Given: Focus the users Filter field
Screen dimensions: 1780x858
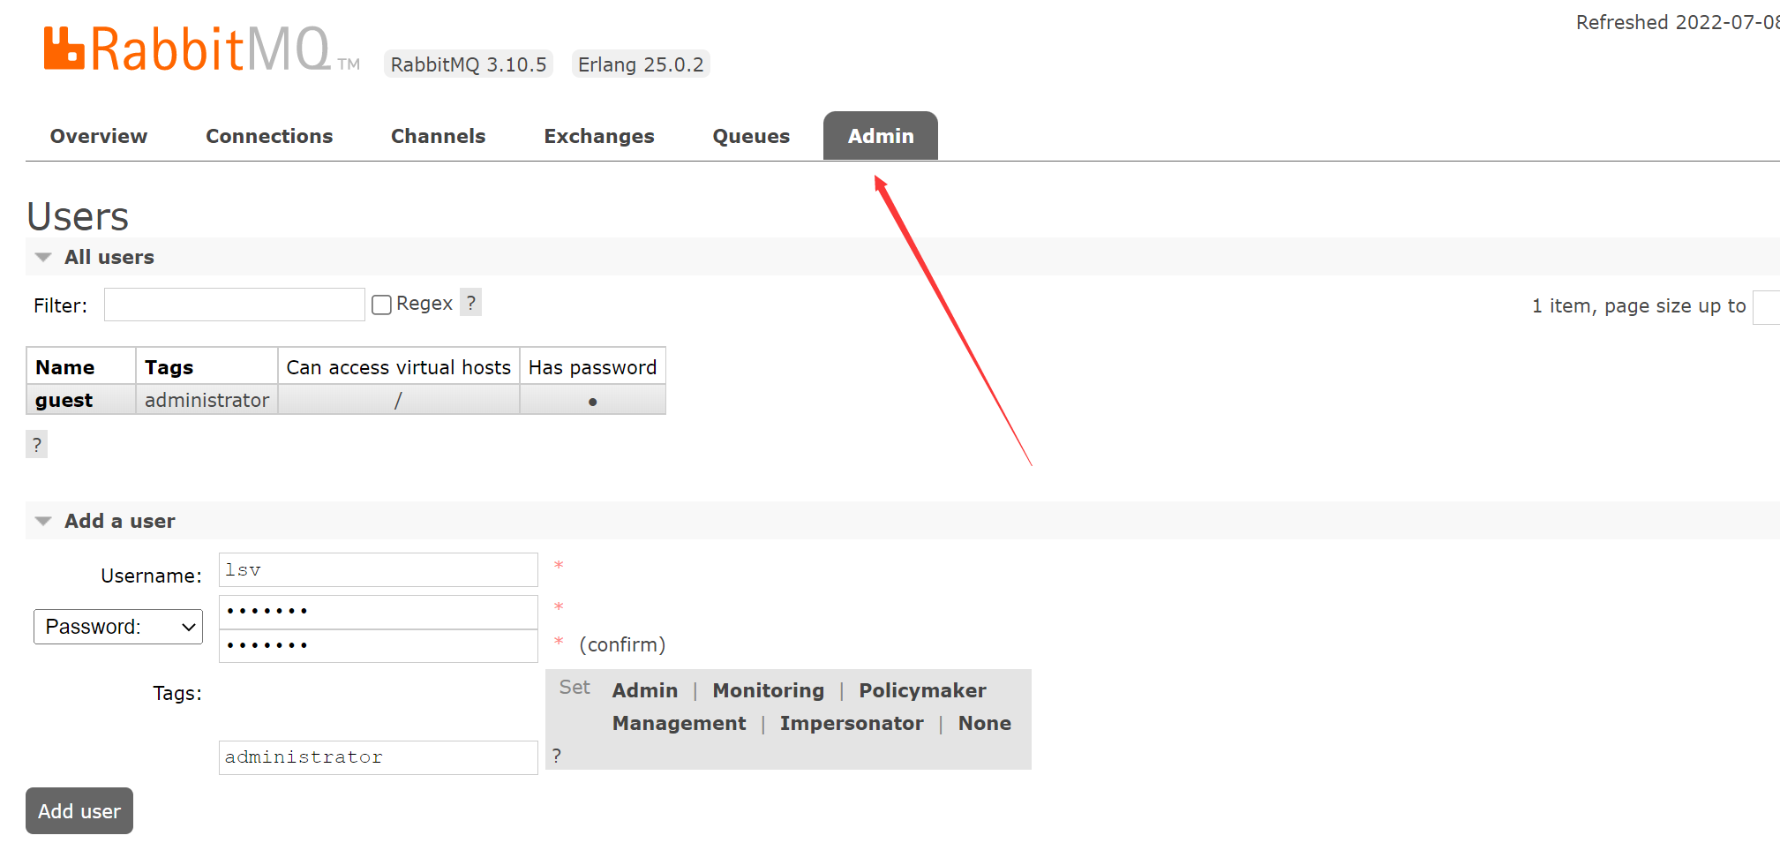Looking at the screenshot, I should tap(235, 305).
